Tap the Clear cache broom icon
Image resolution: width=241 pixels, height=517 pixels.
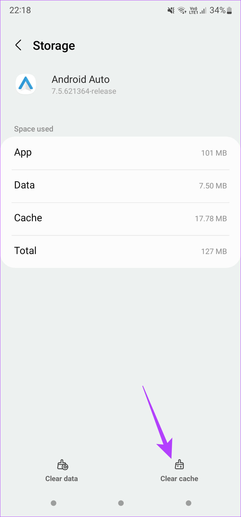point(179,465)
